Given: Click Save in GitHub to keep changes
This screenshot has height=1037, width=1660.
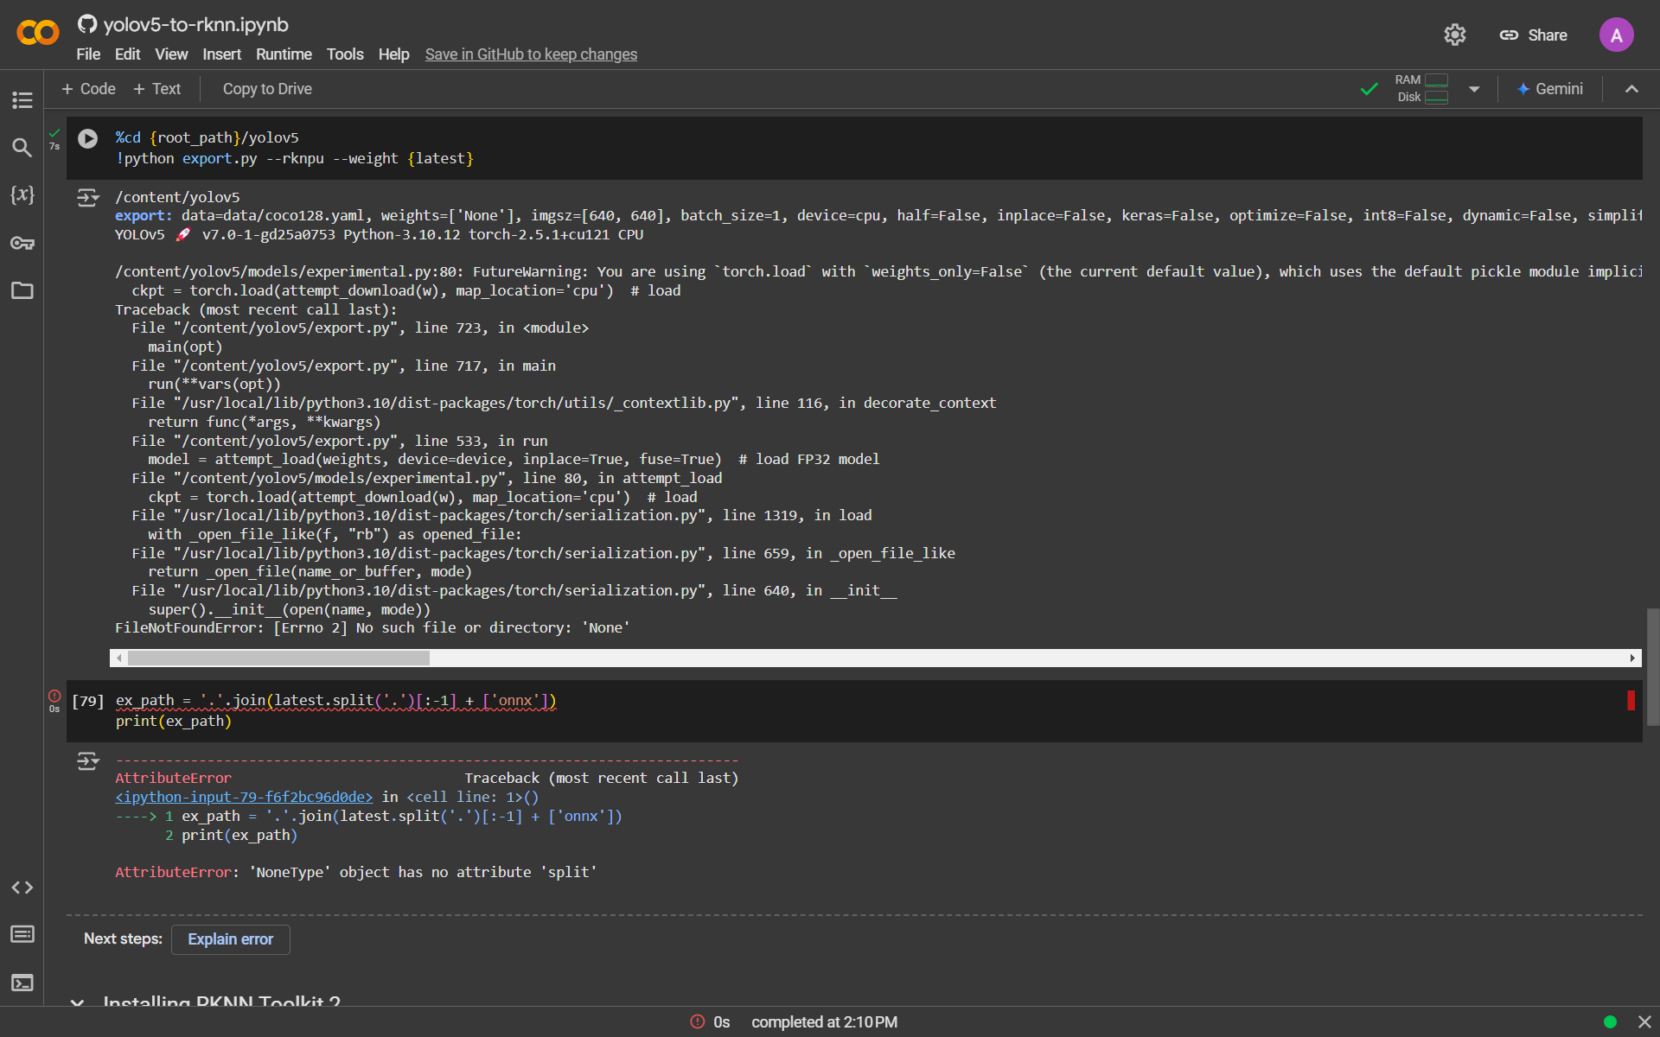Looking at the screenshot, I should (x=531, y=54).
